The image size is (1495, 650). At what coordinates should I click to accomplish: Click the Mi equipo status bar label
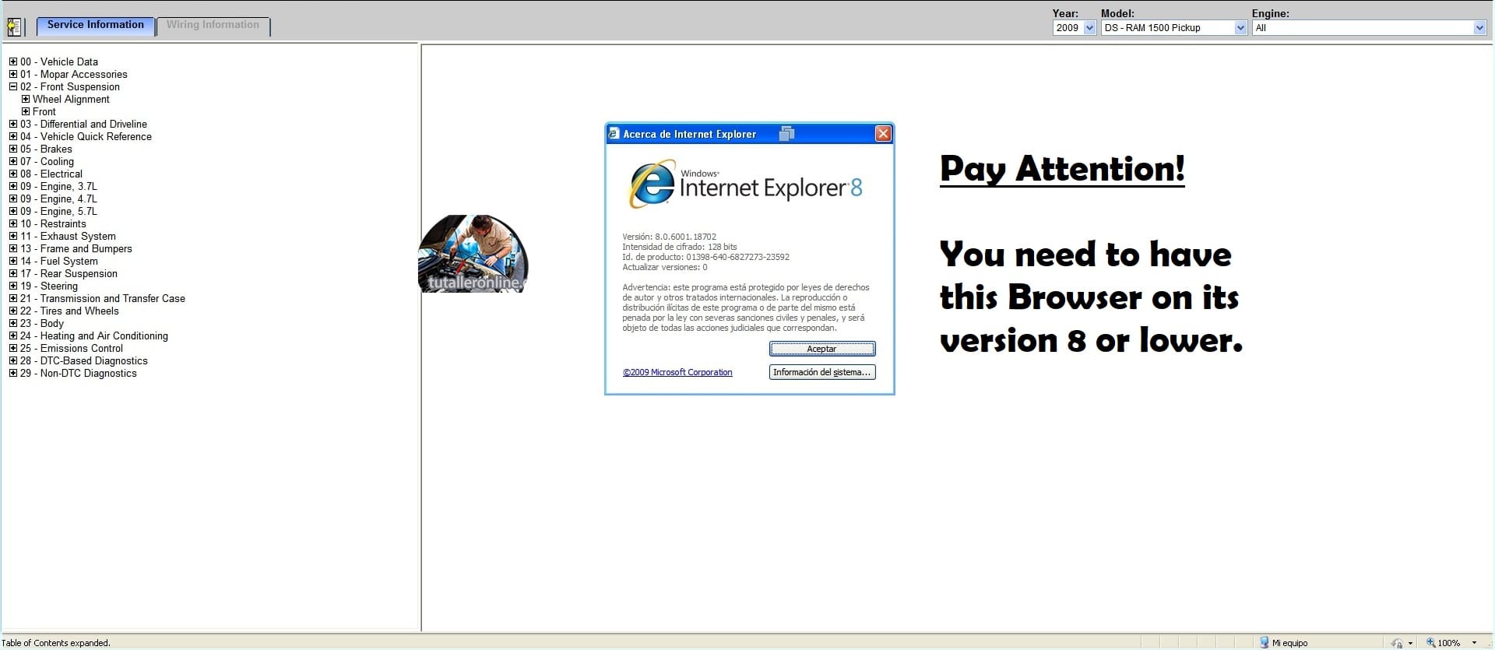pyautogui.click(x=1290, y=643)
